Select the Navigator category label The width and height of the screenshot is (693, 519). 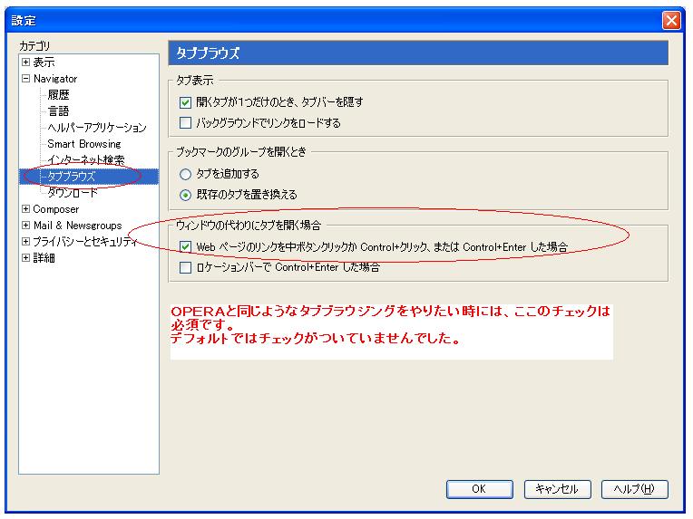click(x=55, y=79)
